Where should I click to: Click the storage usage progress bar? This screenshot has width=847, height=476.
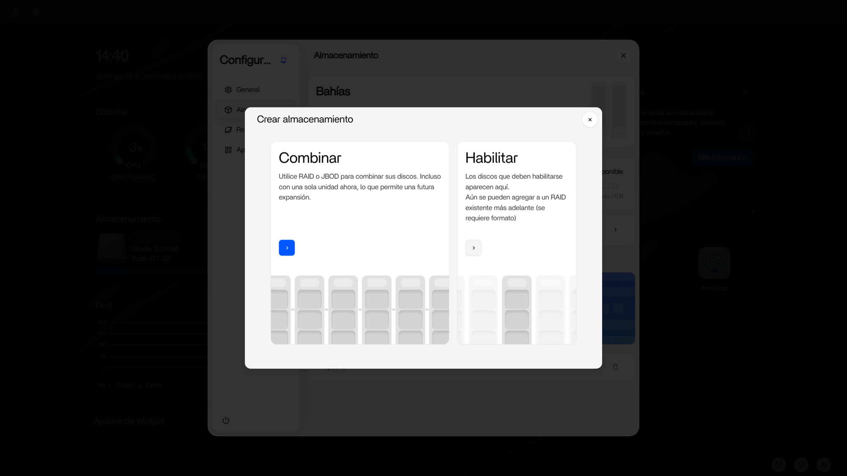coord(151,271)
